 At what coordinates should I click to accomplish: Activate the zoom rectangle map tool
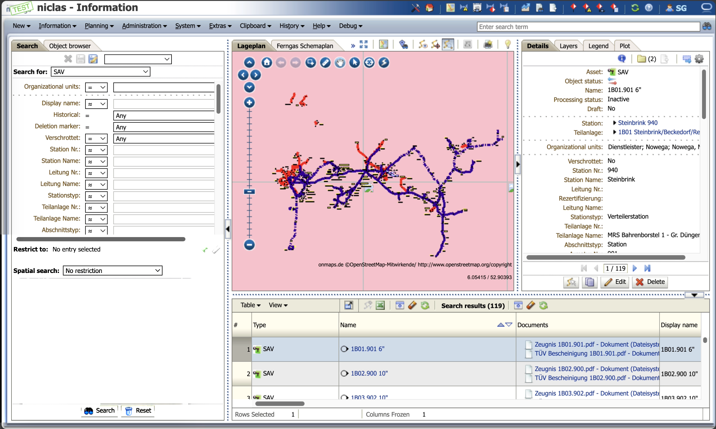coord(311,62)
